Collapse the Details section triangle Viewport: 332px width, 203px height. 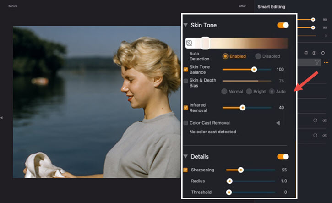186,156
